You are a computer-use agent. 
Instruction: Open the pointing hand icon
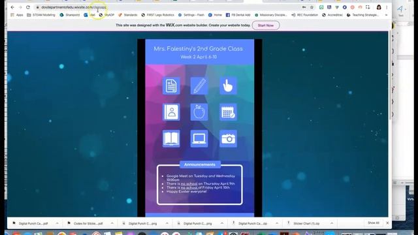[x=228, y=86]
